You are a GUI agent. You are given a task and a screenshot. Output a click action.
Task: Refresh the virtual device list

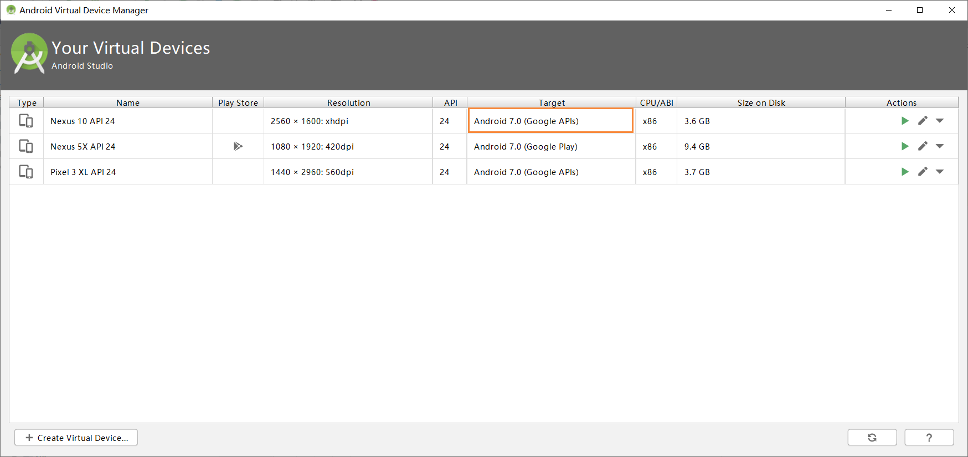(872, 438)
